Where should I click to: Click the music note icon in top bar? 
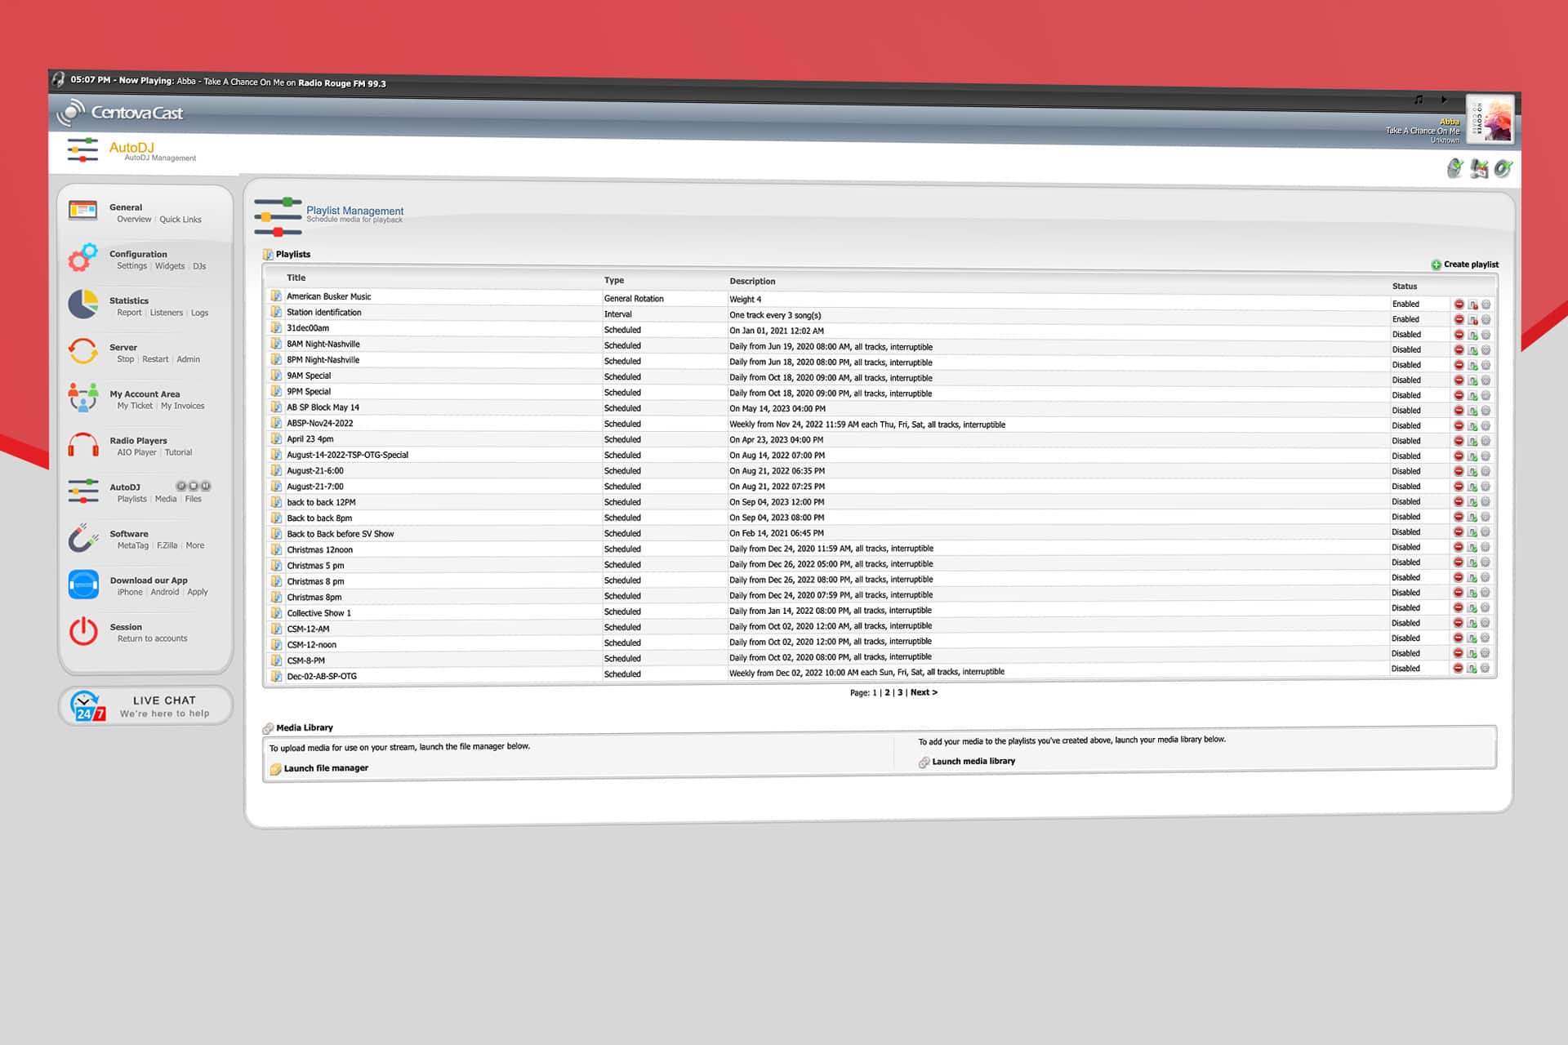click(1419, 100)
